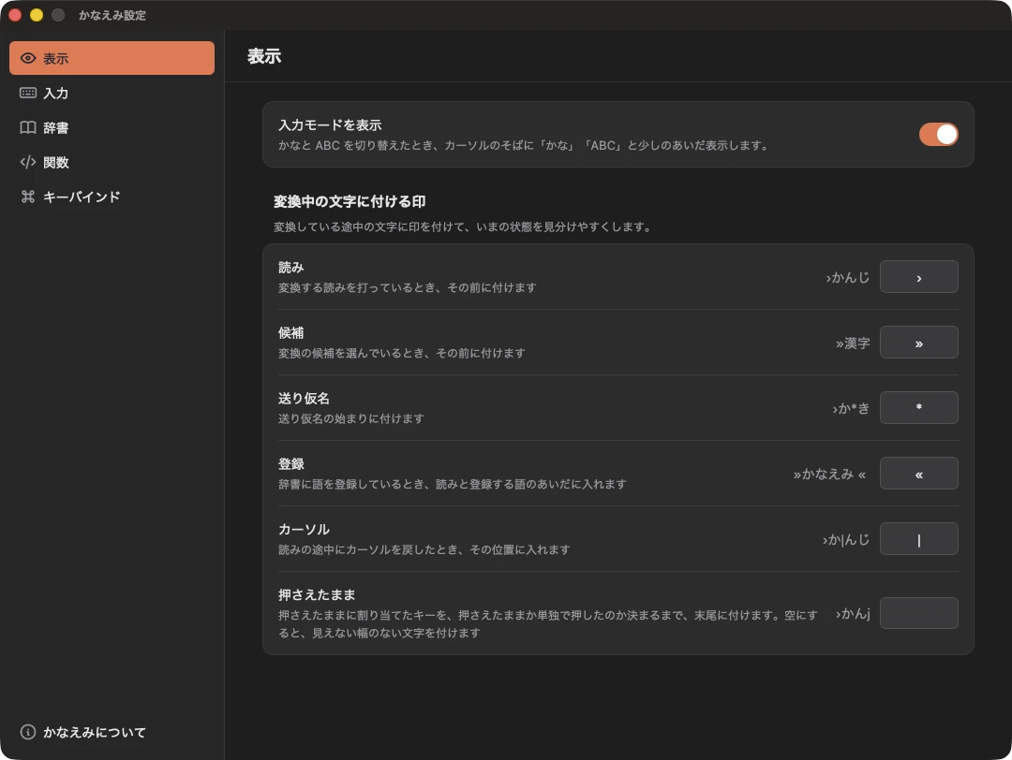This screenshot has height=760, width=1012.
Task: Switch to the 関数 section
Action: coord(112,162)
